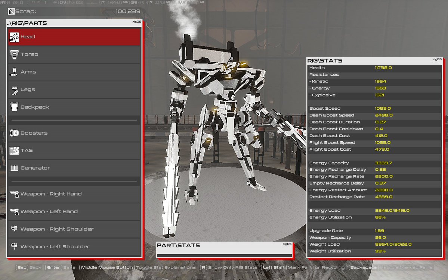Viewport: 448px width, 280px height.
Task: Click the Left Shoulder weapon icon
Action: 14,246
